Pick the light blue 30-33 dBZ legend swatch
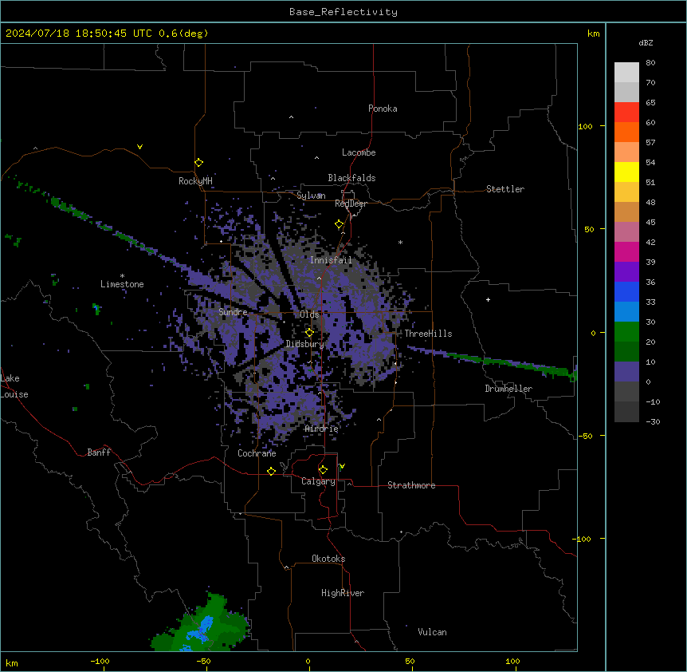 coord(626,312)
